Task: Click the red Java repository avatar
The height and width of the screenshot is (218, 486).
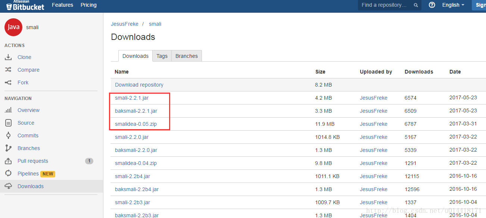Action: tap(13, 27)
